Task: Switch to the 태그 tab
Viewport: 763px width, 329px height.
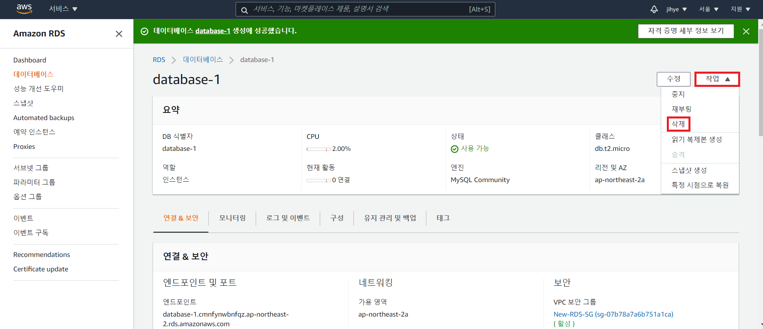Action: 443,218
